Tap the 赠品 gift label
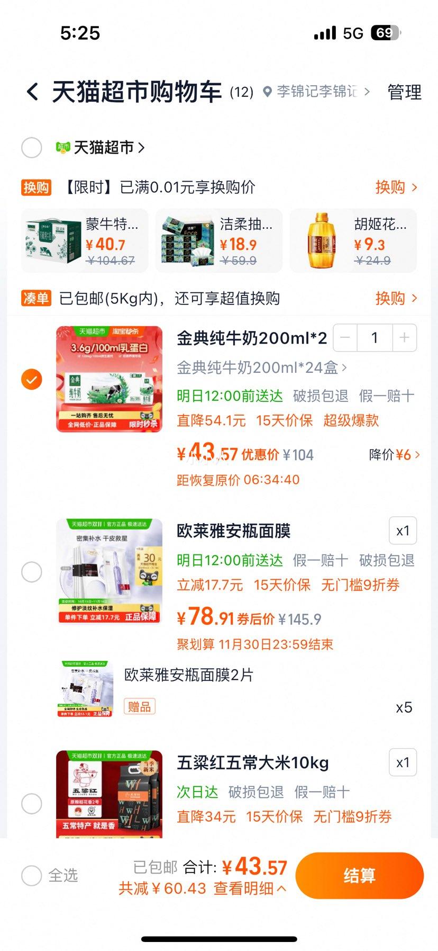The image size is (438, 951). pos(140,707)
